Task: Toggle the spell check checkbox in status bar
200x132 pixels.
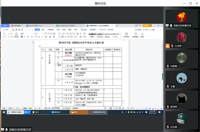Action: [x=53, y=108]
